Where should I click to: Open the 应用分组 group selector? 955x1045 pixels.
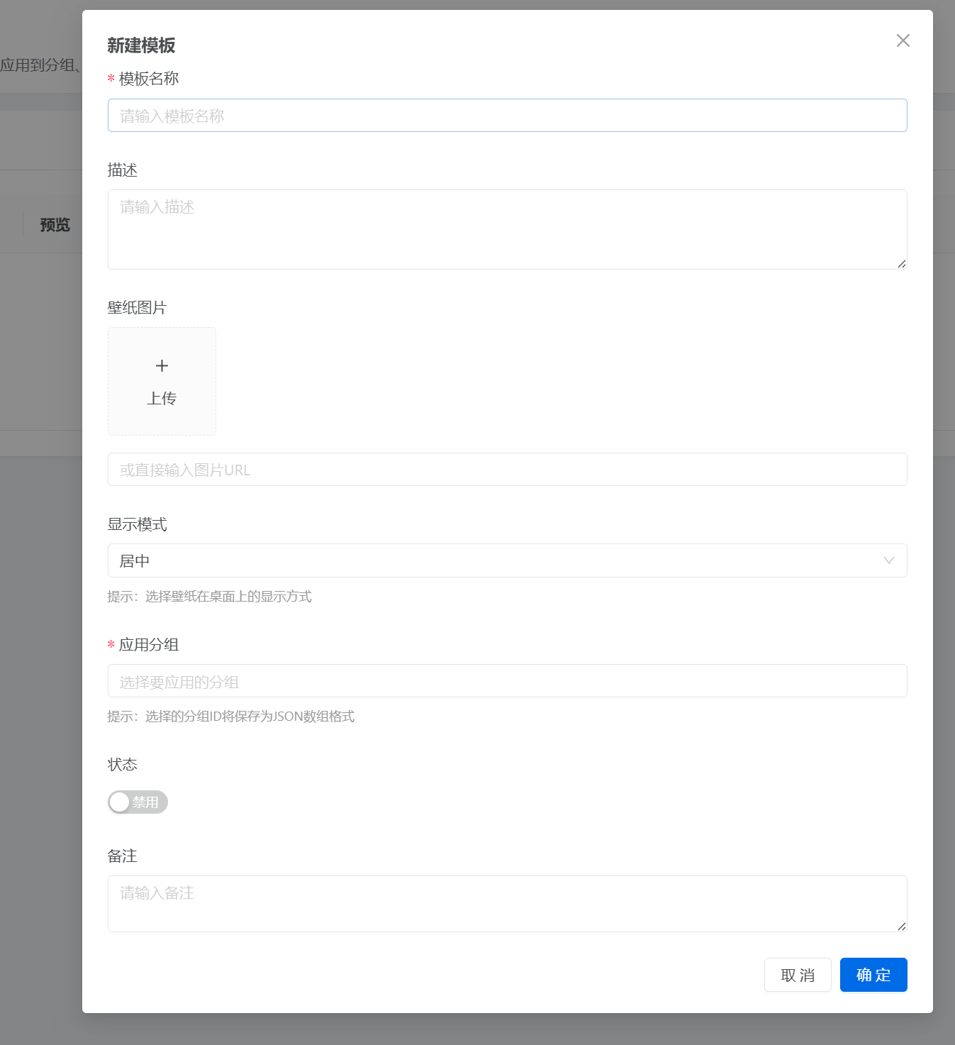point(507,681)
